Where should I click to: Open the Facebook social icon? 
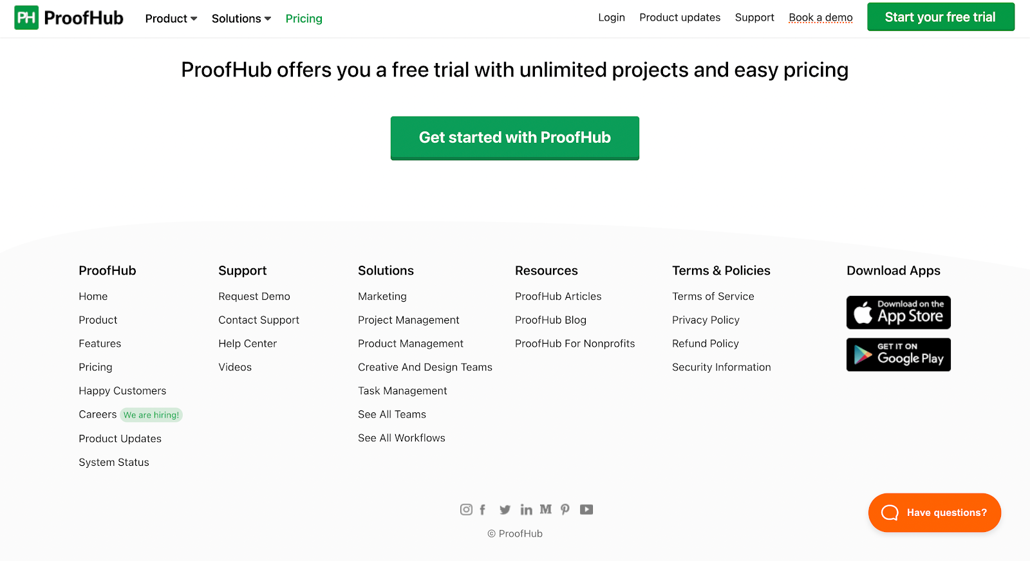click(482, 510)
